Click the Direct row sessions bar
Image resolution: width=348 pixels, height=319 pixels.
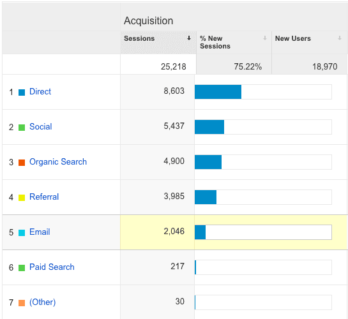pyautogui.click(x=263, y=92)
